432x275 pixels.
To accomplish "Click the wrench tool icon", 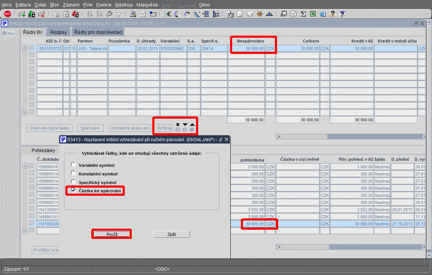I will pyautogui.click(x=109, y=14).
